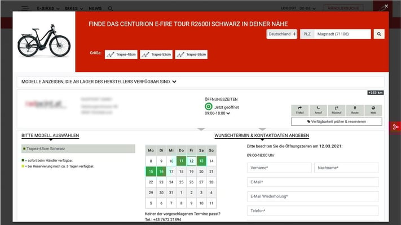Click the 'Wunschtermin & Kontaktdaten angeben' heading
The image size is (401, 225).
coord(262,136)
